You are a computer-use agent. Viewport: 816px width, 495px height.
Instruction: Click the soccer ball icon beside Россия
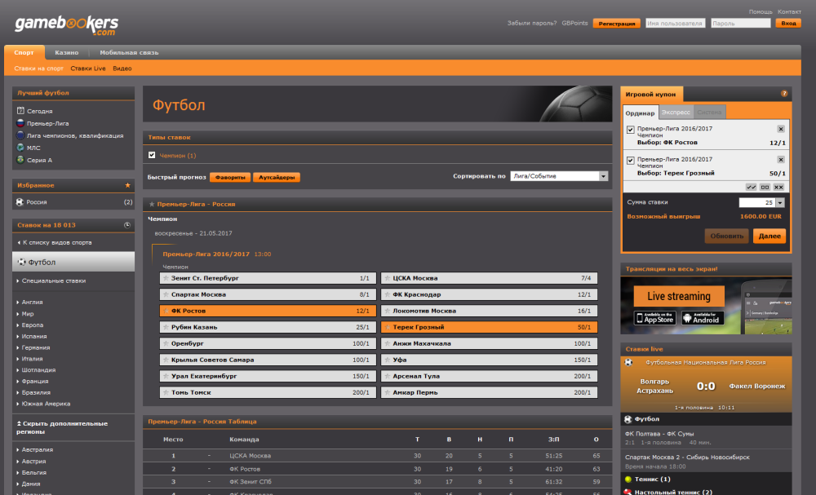point(20,201)
